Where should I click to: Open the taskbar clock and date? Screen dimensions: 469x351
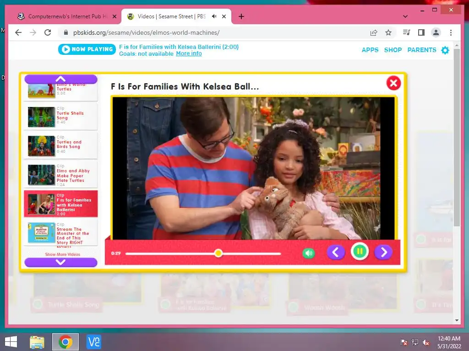pos(449,342)
